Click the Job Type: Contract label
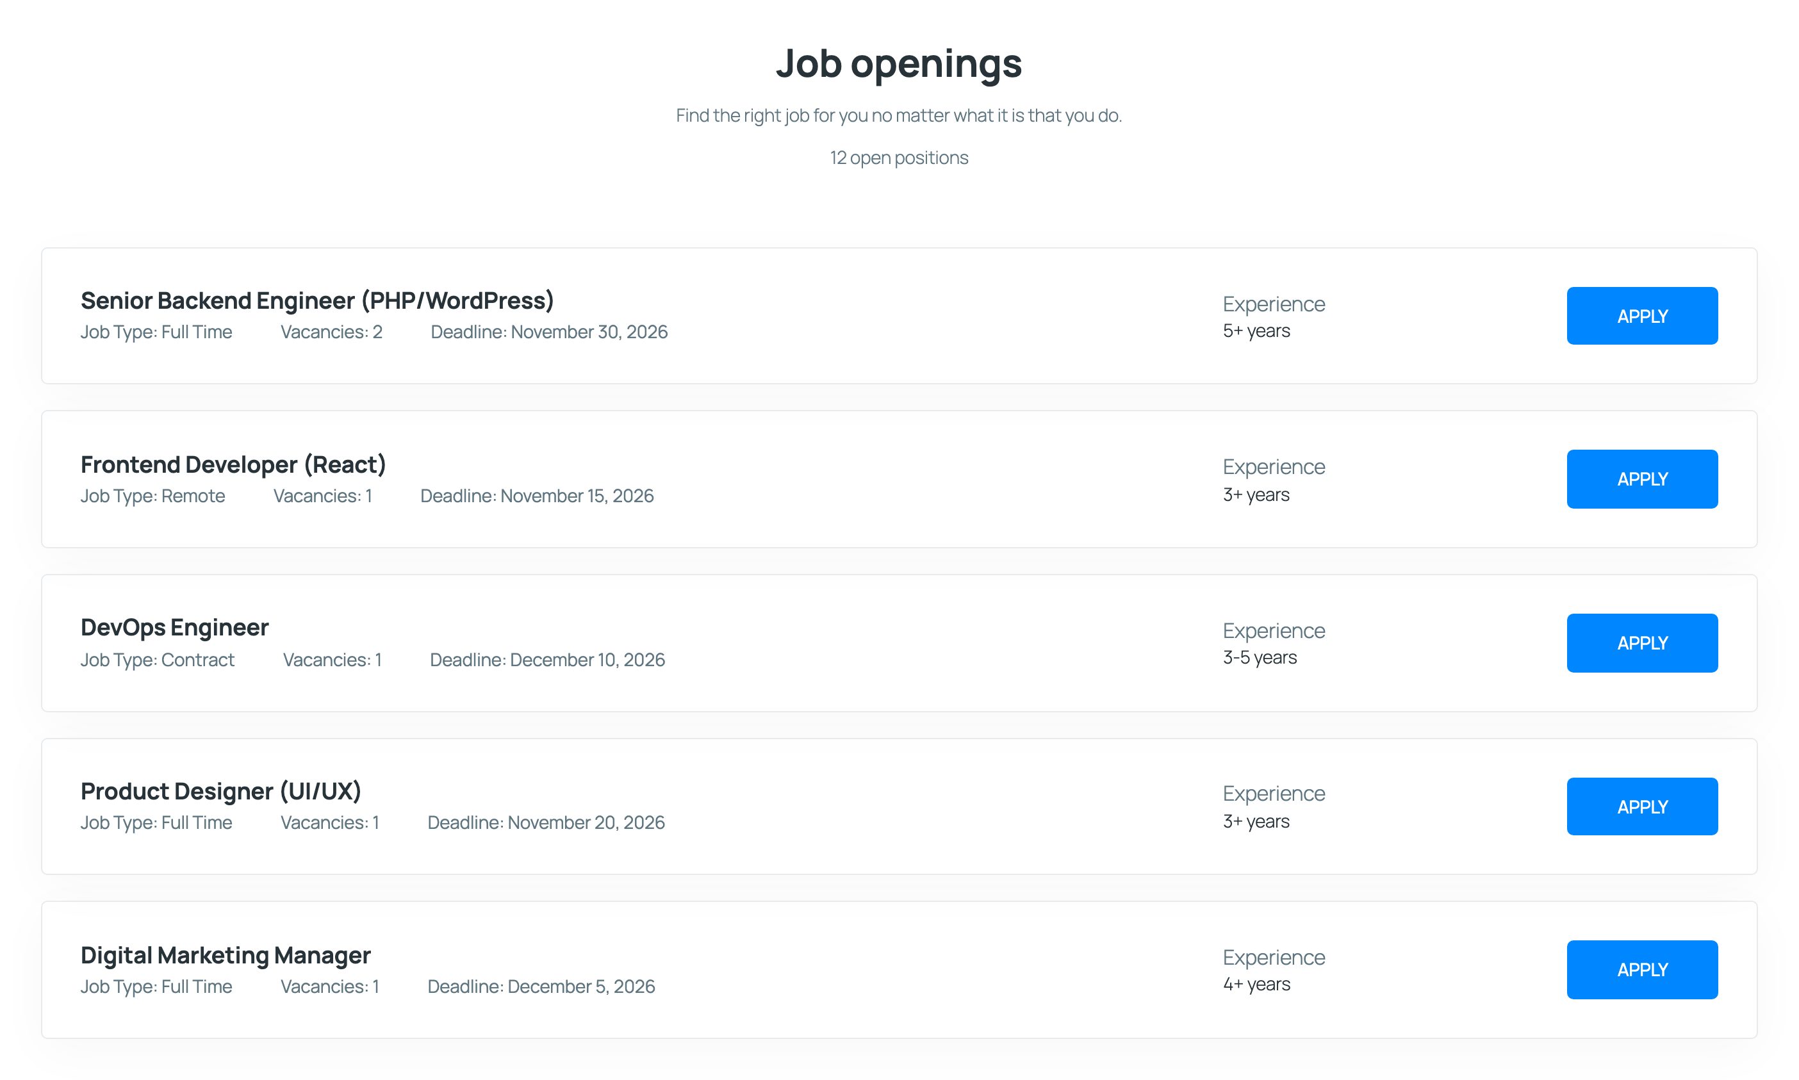This screenshot has height=1080, width=1799. 157,659
